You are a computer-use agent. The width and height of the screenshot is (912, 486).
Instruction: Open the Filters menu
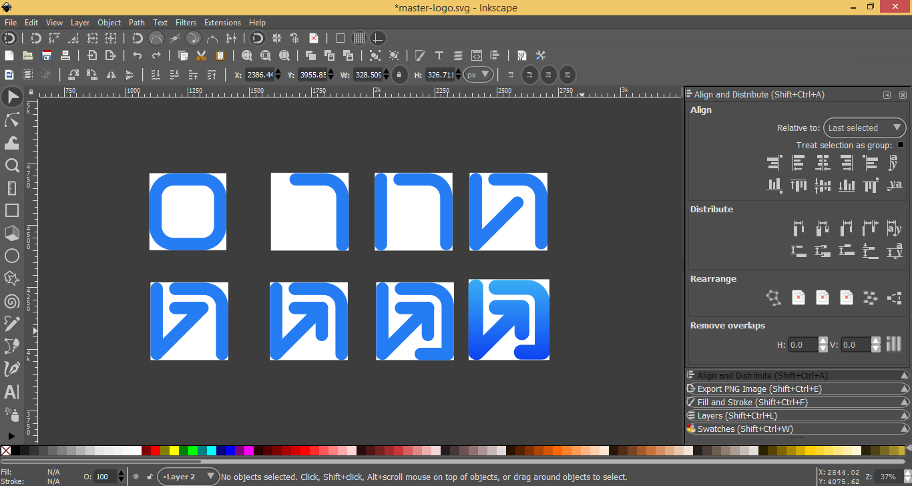pos(186,22)
